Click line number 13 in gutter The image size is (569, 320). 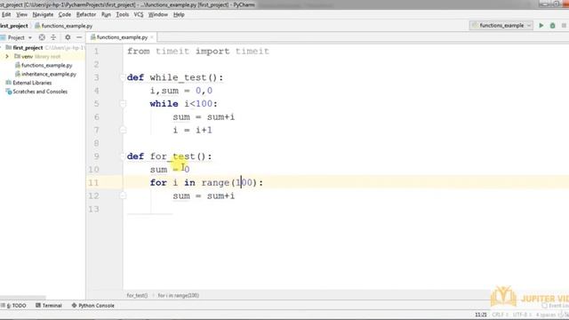coord(93,209)
